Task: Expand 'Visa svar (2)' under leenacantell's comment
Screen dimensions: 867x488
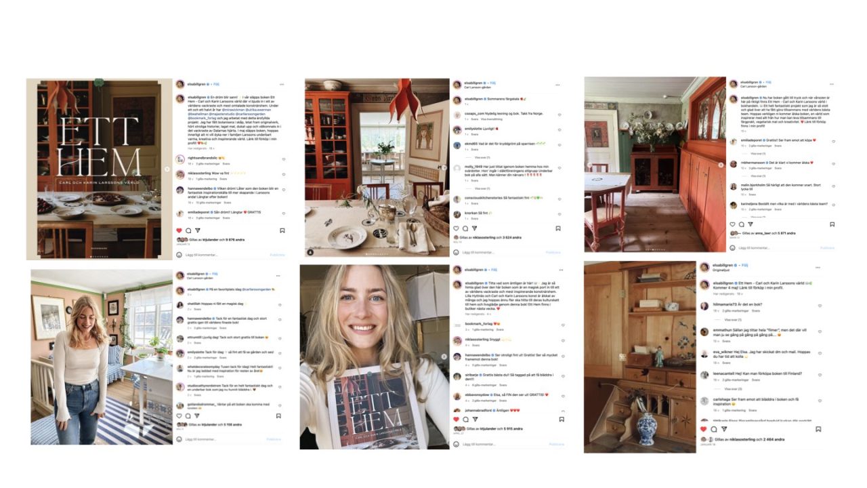Action: (733, 389)
